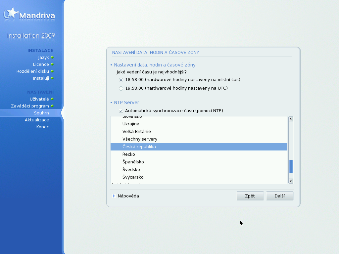Select Švédsko in the server list
339x254 pixels.
[199, 169]
